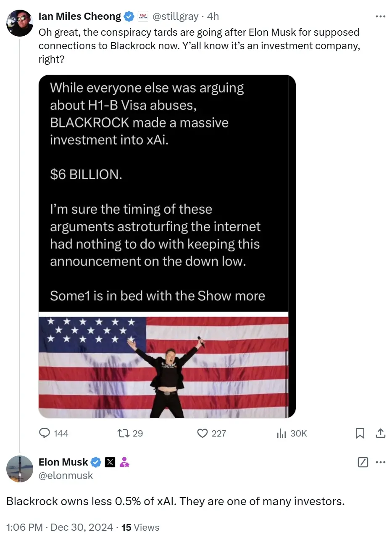This screenshot has width=392, height=540.
Task: Open the 4h timestamp link
Action: [x=213, y=16]
